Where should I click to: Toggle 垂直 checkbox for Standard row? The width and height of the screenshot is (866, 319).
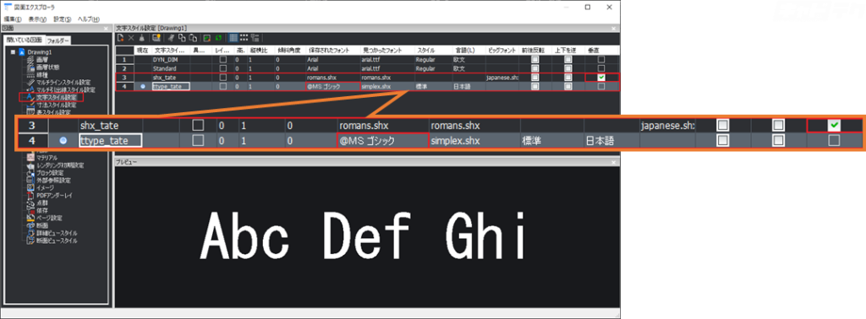(601, 68)
